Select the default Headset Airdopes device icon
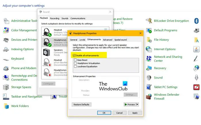Viewport: 201px width, 125px height. (x=47, y=32)
